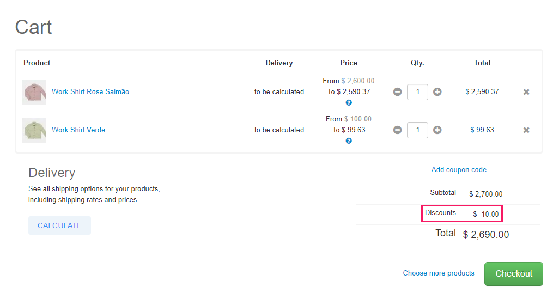Remove Work Shirt Rosa Salmão from cart
This screenshot has width=553, height=293.
526,92
